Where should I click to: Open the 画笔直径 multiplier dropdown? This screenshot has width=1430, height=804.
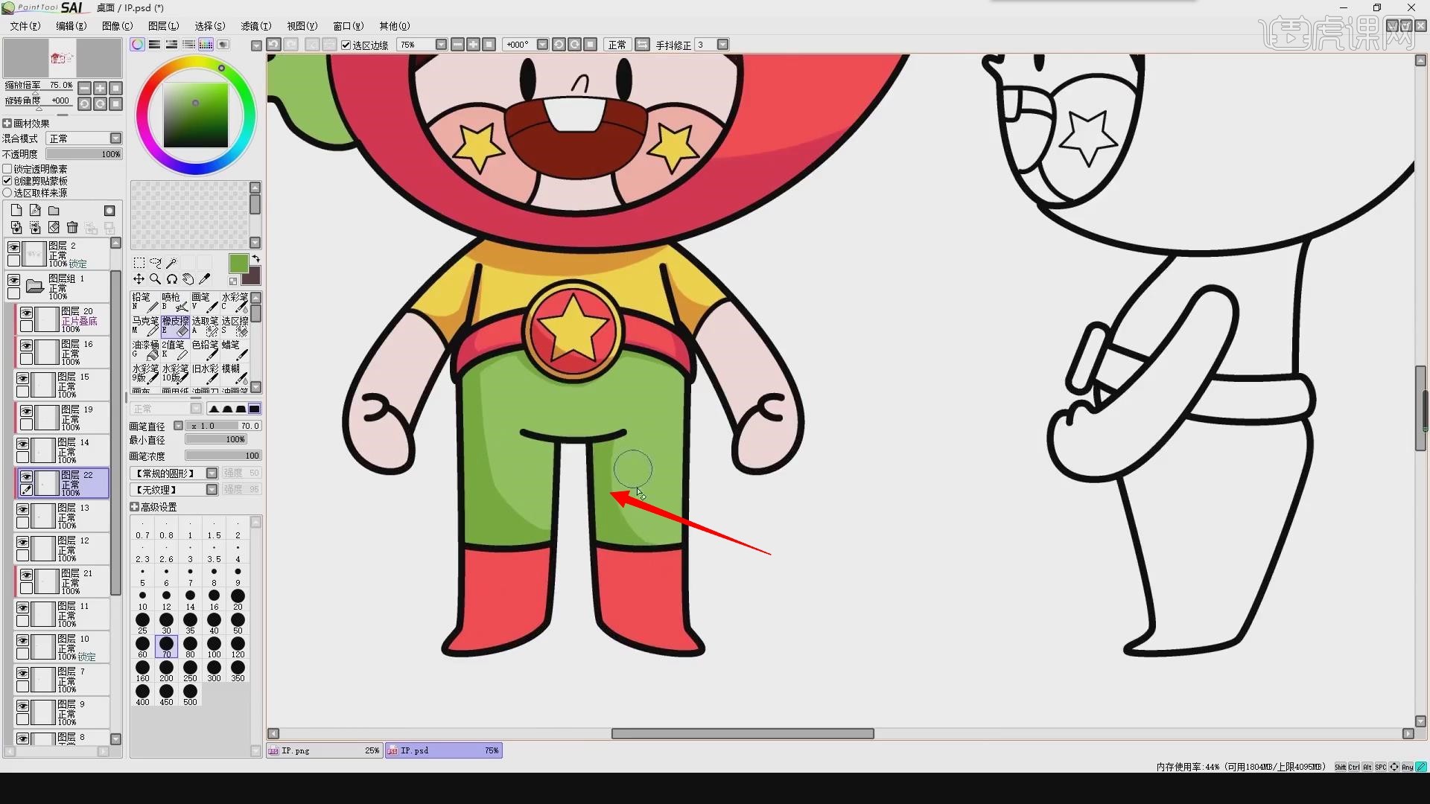coord(178,426)
